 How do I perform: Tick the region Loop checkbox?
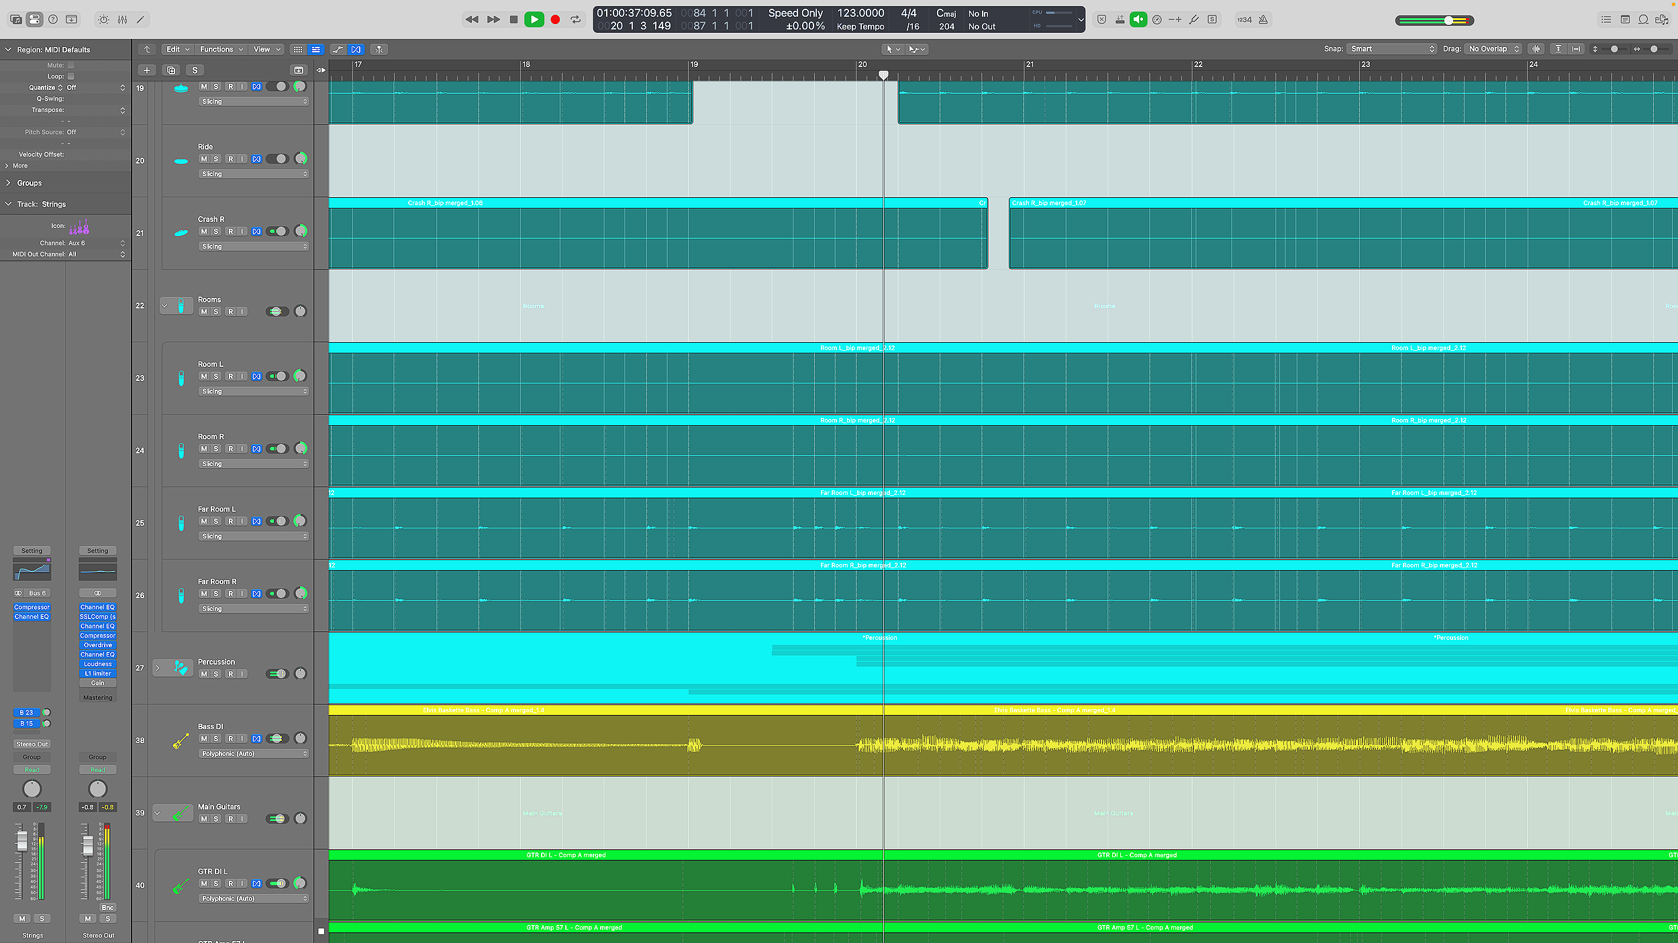pyautogui.click(x=71, y=76)
